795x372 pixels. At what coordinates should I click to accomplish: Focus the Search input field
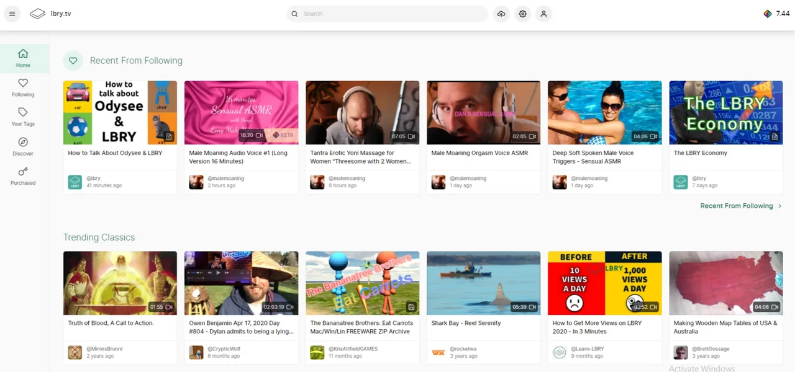(x=388, y=14)
